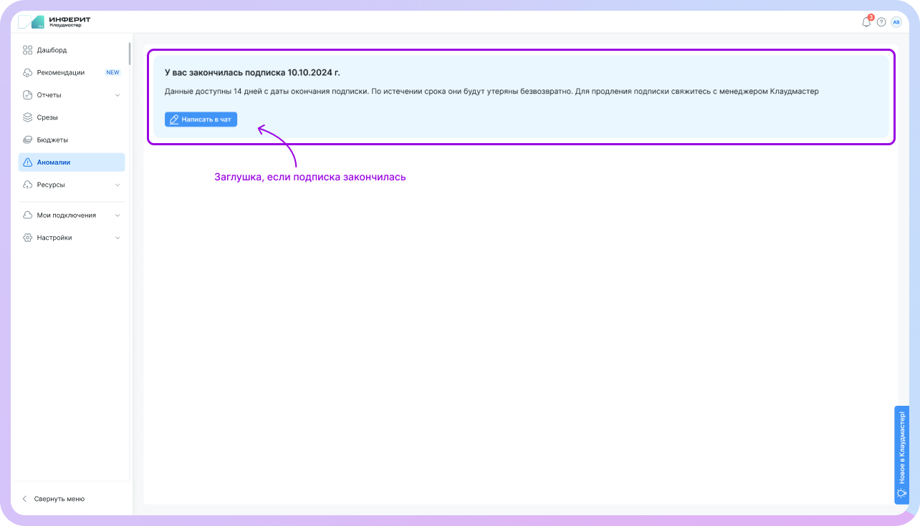
Task: Click the Дашборд grid icon
Action: (28, 50)
